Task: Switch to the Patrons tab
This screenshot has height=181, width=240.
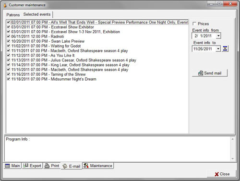Action: pyautogui.click(x=13, y=15)
